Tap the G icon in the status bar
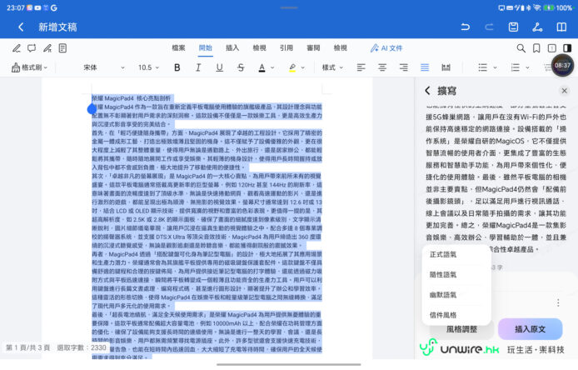Image resolution: width=578 pixels, height=370 pixels. 54,7
